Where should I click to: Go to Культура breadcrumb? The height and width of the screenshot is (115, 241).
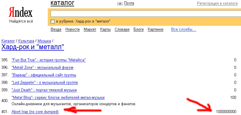pos(26,41)
